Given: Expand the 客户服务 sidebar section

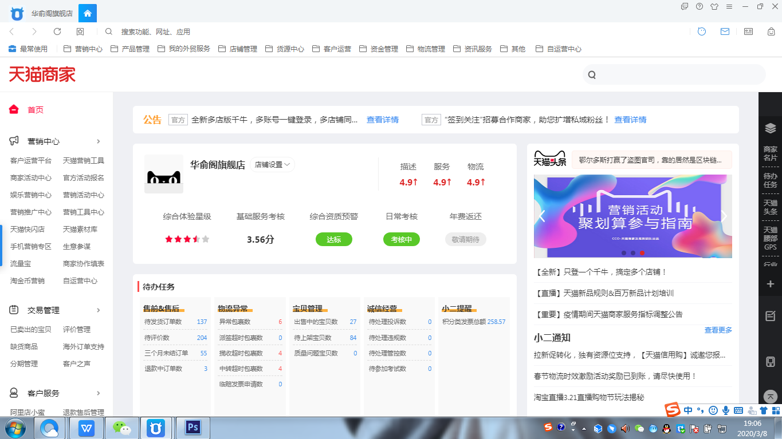Looking at the screenshot, I should 99,393.
